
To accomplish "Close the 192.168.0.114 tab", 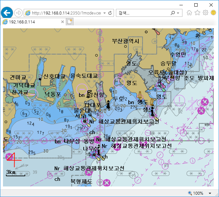I will pyautogui.click(x=63, y=22).
